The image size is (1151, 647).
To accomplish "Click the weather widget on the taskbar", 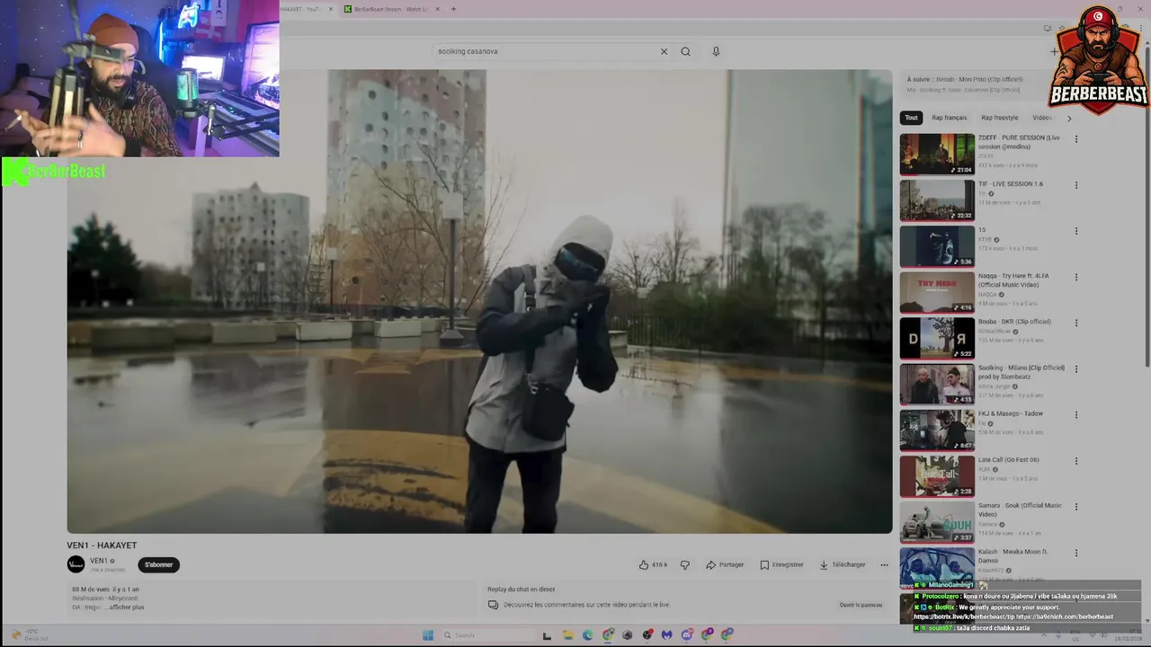I will point(29,635).
